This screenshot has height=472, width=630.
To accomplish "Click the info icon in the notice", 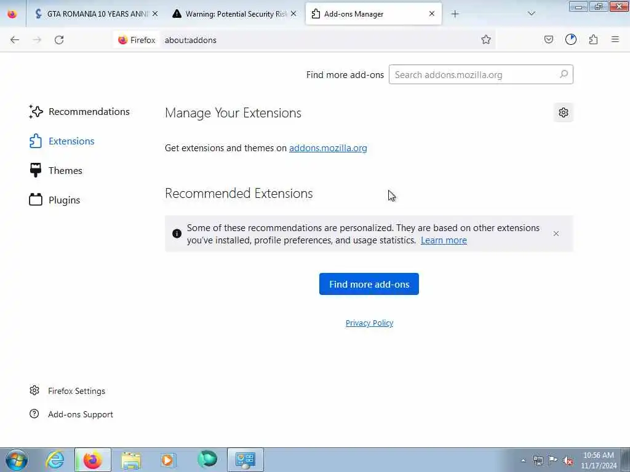I will 177,234.
